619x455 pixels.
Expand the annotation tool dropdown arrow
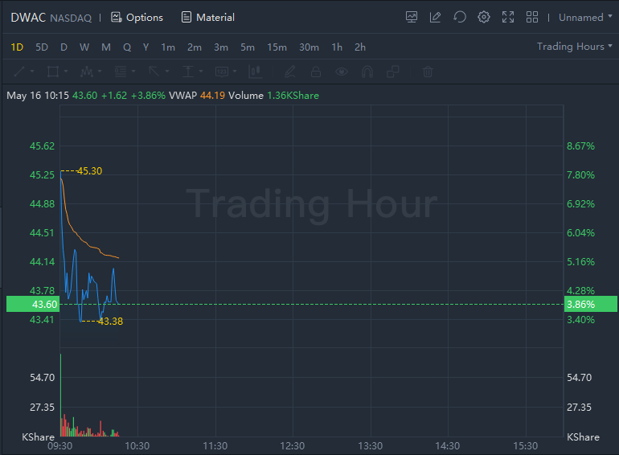click(235, 72)
